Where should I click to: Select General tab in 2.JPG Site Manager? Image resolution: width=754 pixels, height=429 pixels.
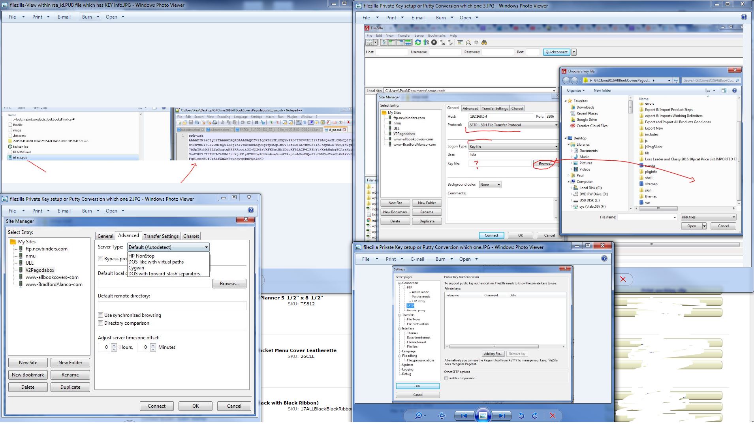pyautogui.click(x=105, y=236)
